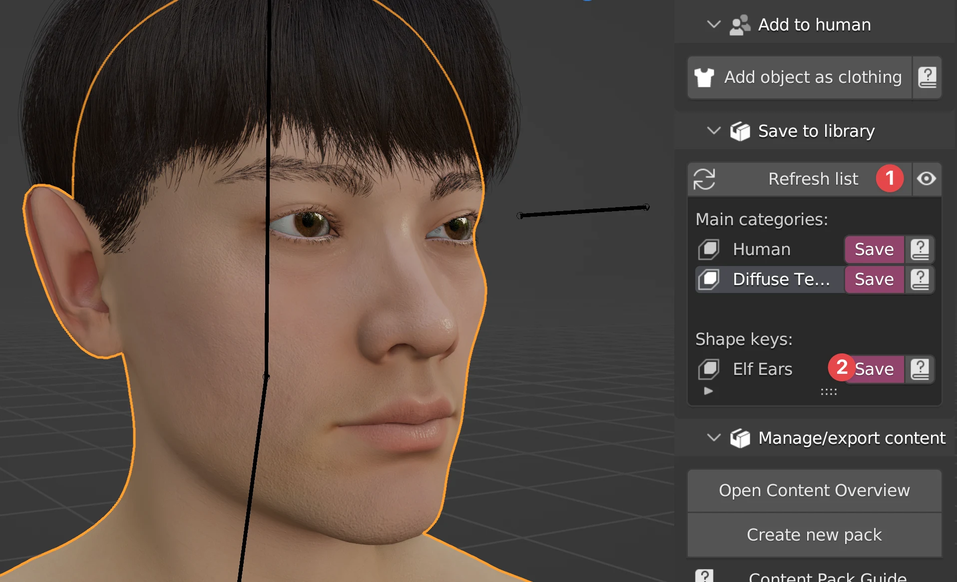Open help for Elf Ears save
The height and width of the screenshot is (582, 957).
tap(920, 369)
